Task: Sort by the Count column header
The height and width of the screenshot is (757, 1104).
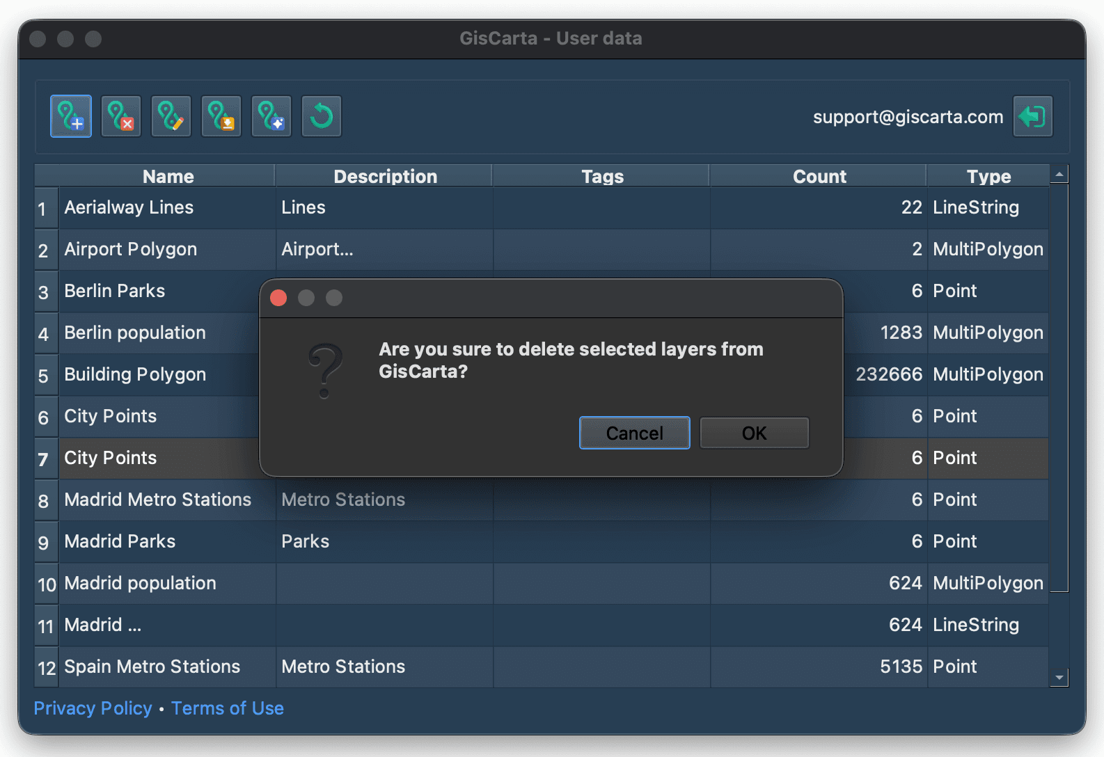Action: pyautogui.click(x=819, y=176)
